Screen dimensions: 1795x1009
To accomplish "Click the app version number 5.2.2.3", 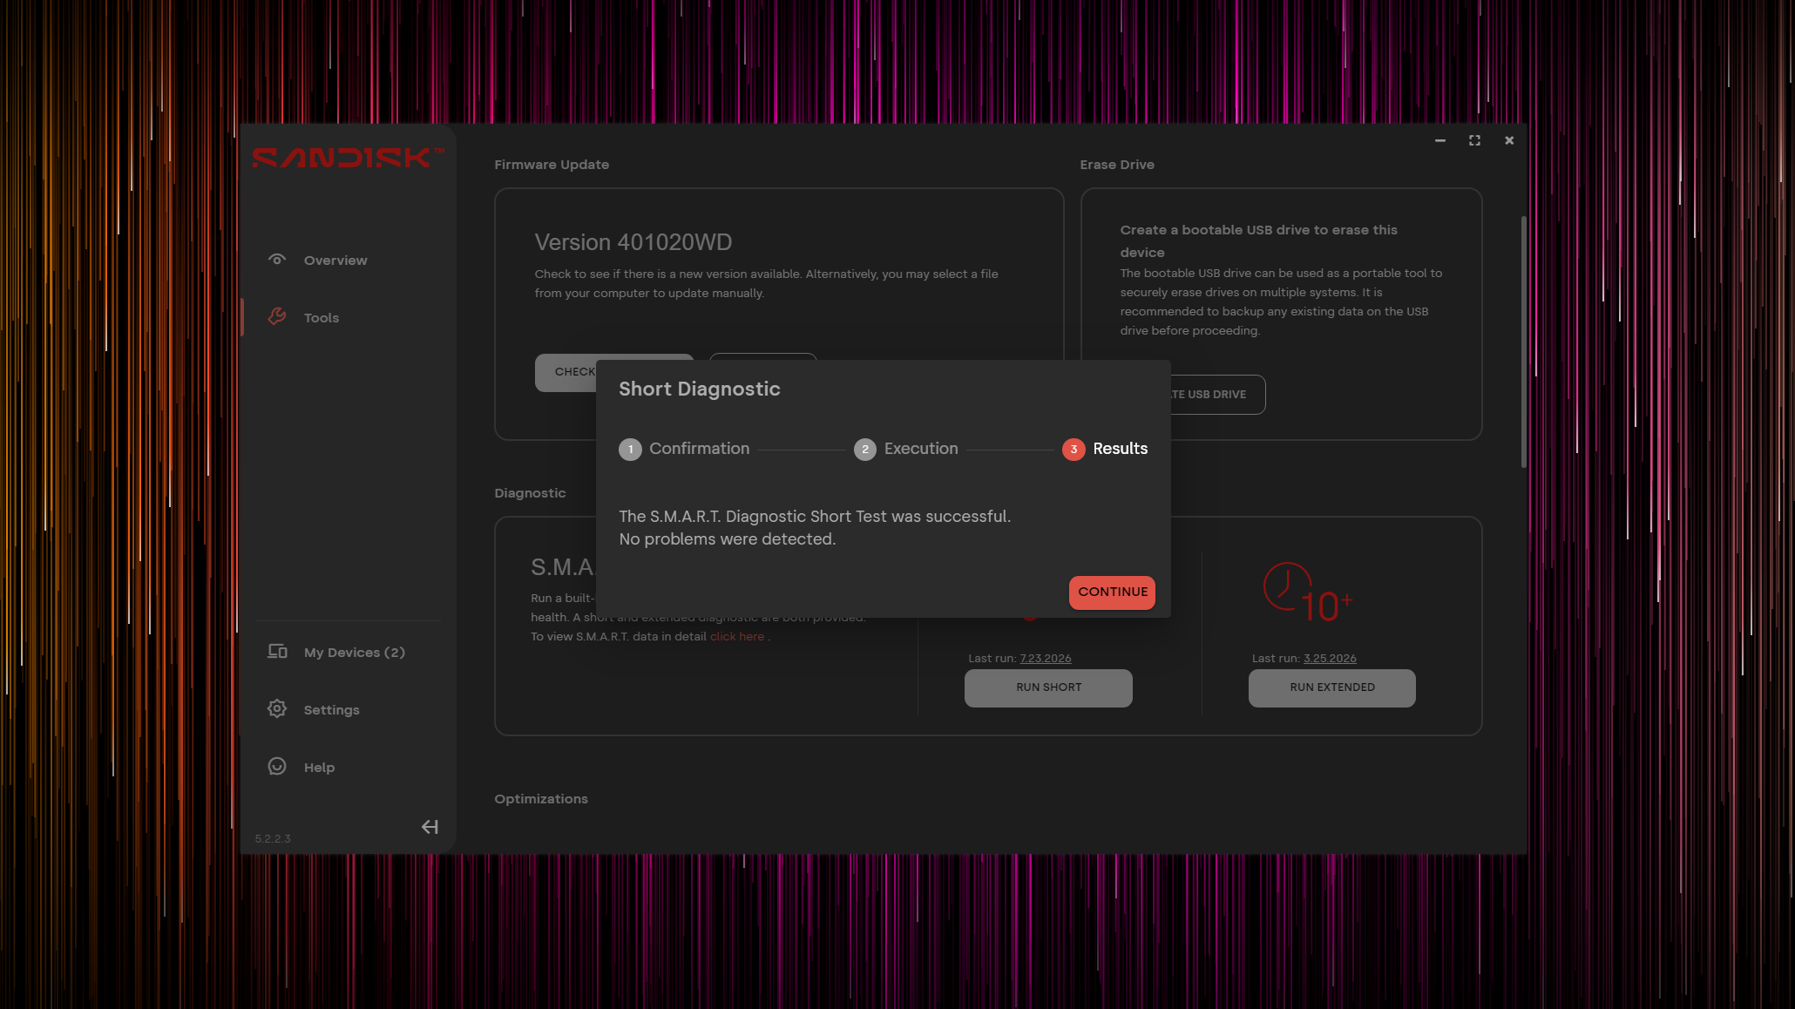I will [273, 839].
